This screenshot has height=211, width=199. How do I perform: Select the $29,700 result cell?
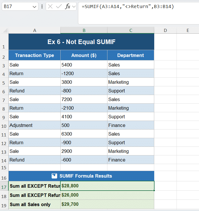(x=107, y=204)
